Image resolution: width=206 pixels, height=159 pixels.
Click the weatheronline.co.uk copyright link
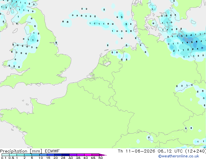tap(179, 156)
